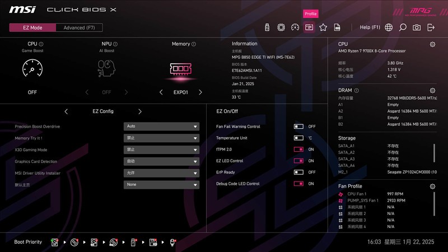Viewport: 448px width, 252px height.
Task: Open the Profile icon in the toolbar
Action: (x=309, y=27)
